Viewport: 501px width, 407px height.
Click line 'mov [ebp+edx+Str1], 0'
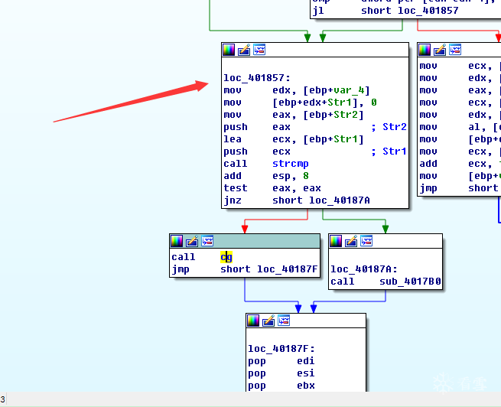click(300, 103)
